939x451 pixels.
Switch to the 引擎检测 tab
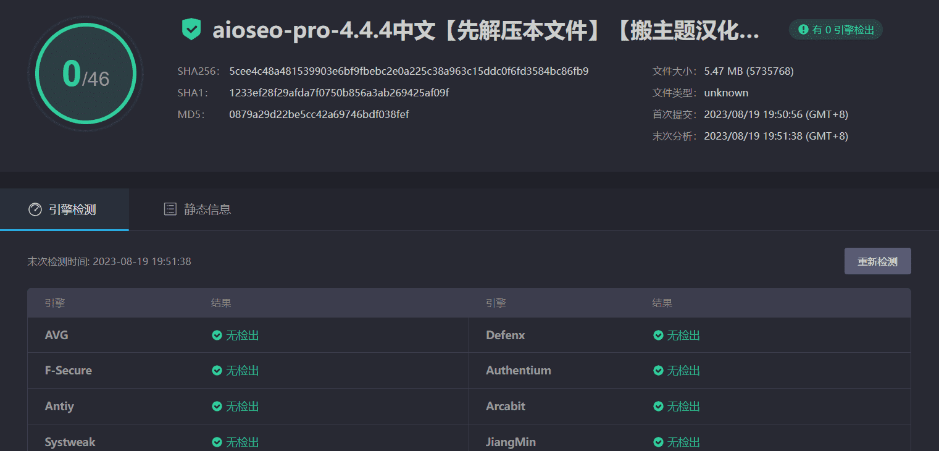pyautogui.click(x=64, y=209)
